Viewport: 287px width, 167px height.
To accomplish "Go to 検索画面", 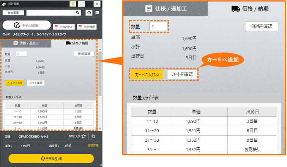I will 13,12.
